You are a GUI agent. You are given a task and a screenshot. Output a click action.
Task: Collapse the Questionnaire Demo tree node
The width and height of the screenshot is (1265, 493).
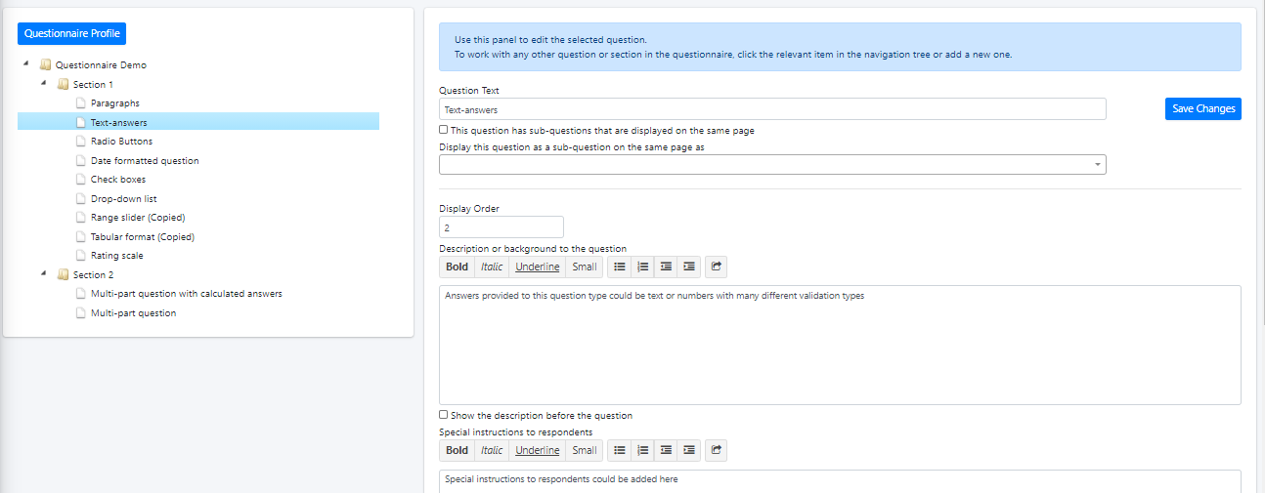(25, 64)
